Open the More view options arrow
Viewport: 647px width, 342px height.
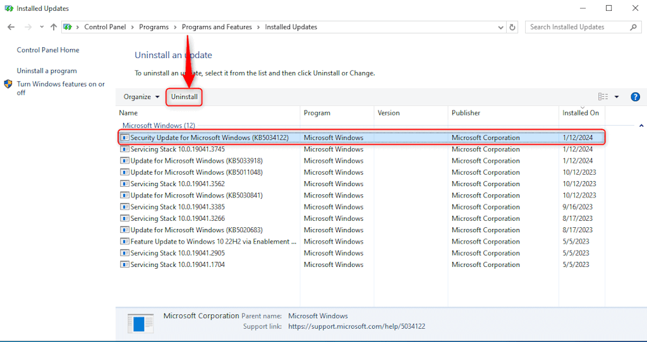tap(617, 97)
